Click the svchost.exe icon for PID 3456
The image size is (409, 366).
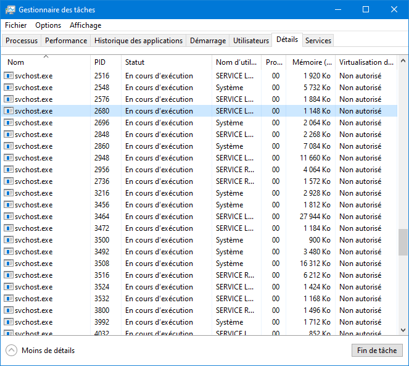9,205
